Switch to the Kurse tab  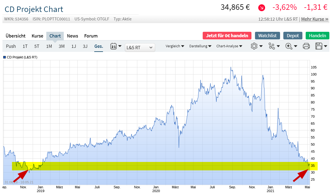37,36
